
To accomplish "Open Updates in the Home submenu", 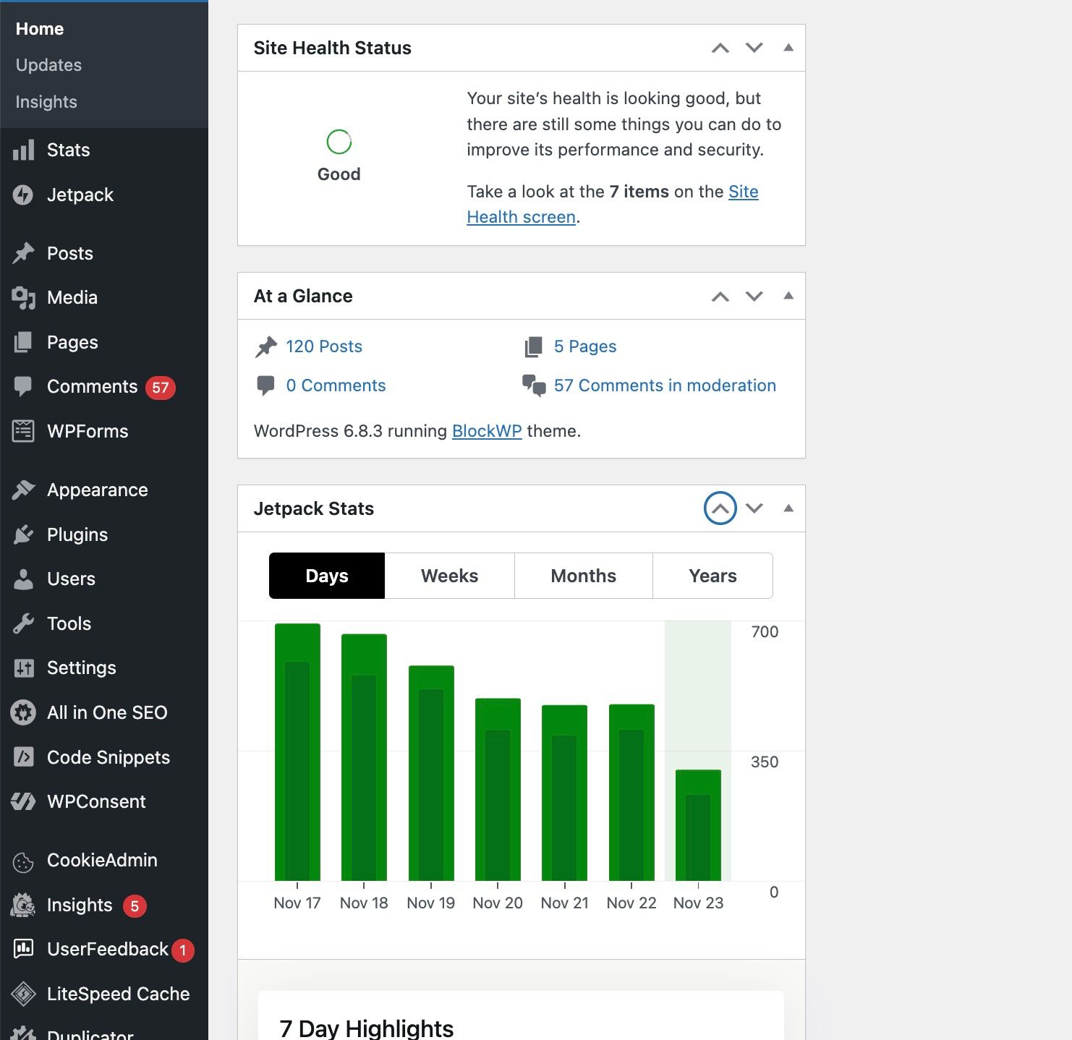I will click(48, 65).
